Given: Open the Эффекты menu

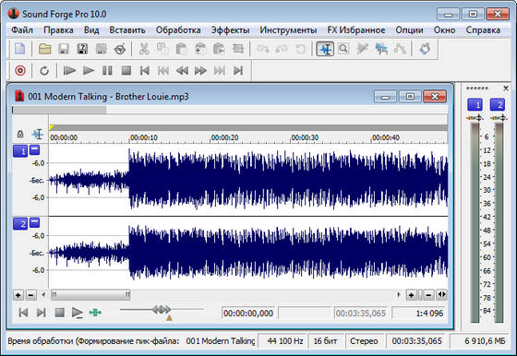Looking at the screenshot, I should click(x=230, y=30).
